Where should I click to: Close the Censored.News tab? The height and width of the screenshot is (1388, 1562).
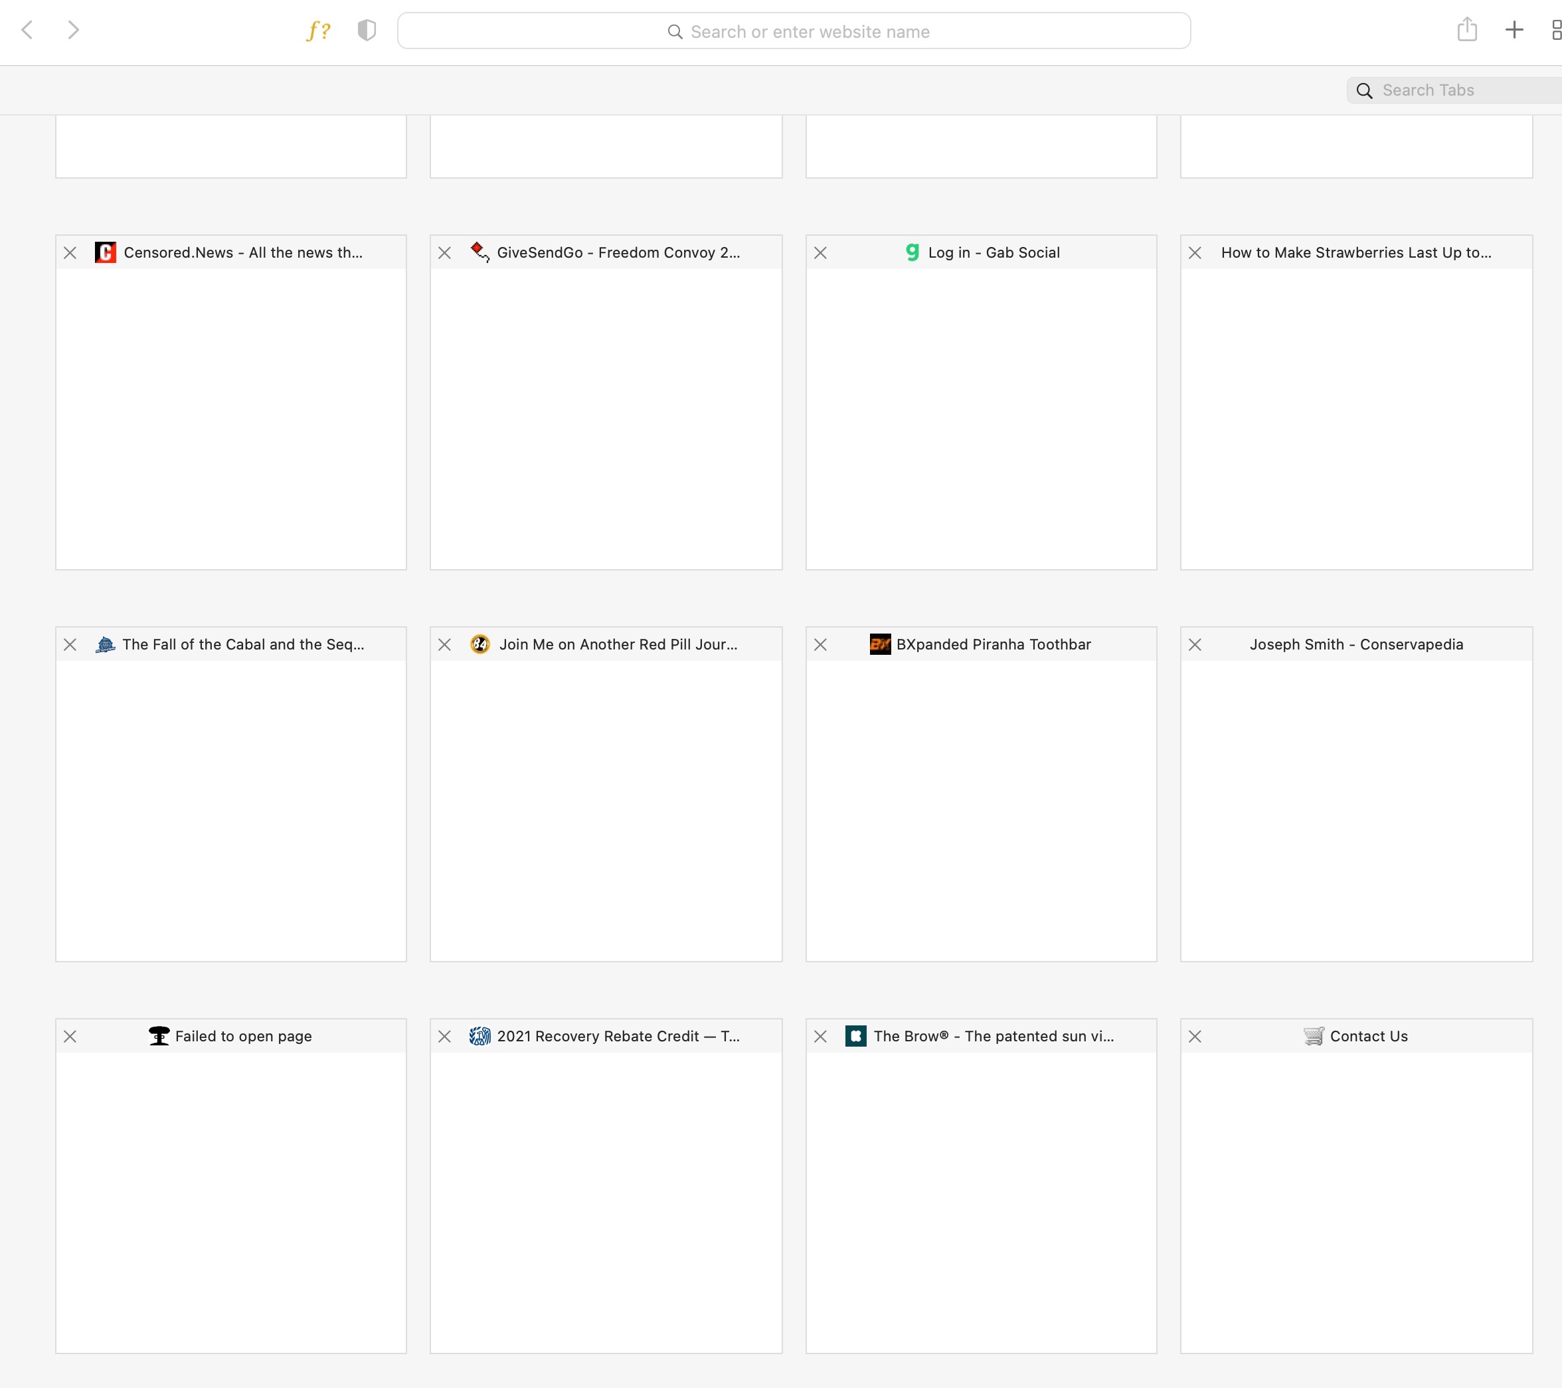[70, 253]
